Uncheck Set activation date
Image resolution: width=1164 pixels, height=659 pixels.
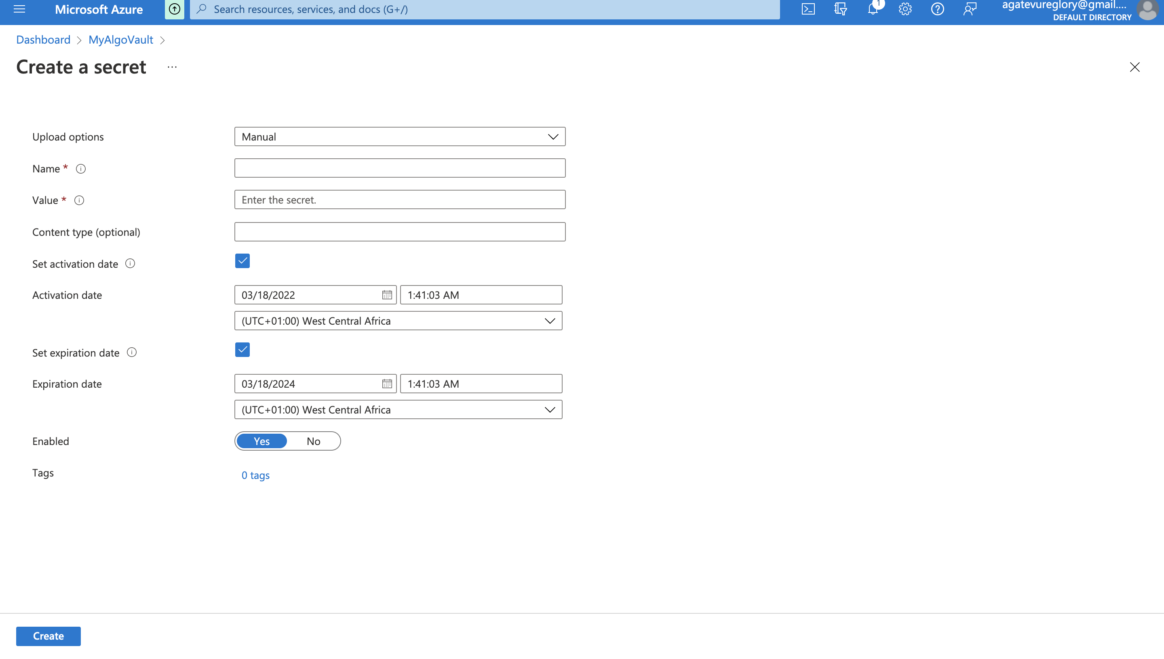[242, 261]
